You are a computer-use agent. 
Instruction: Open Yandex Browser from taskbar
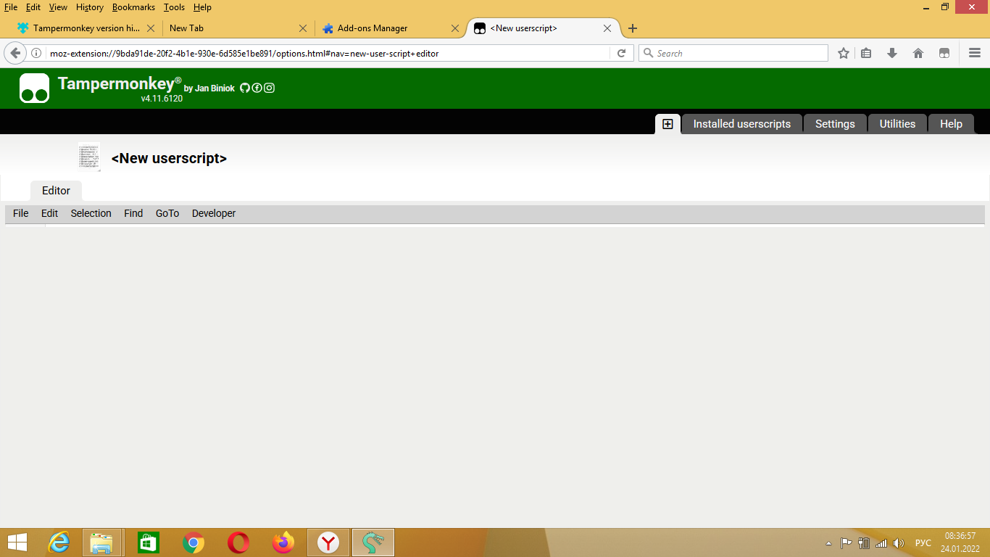328,542
